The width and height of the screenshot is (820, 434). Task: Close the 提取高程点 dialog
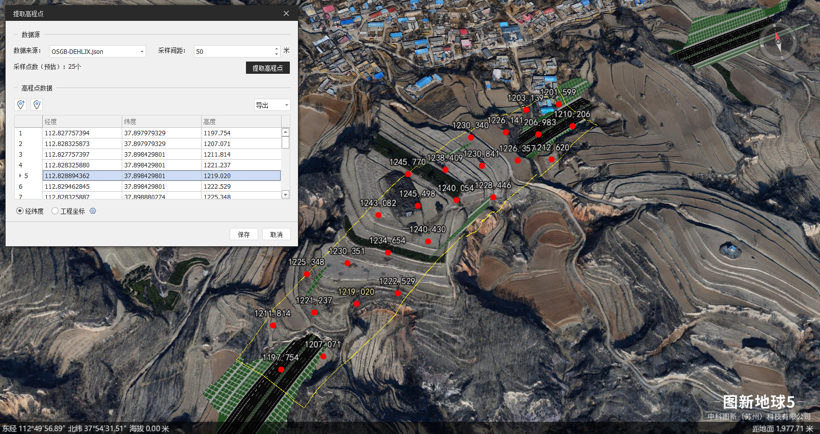click(286, 14)
